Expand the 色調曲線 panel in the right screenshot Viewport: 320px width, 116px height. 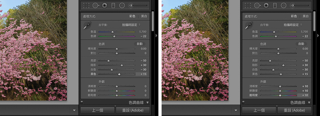(x=309, y=103)
